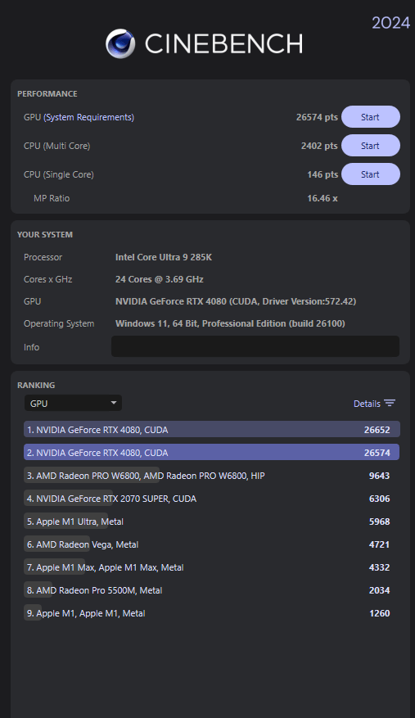Start the GPU benchmark test

point(371,117)
